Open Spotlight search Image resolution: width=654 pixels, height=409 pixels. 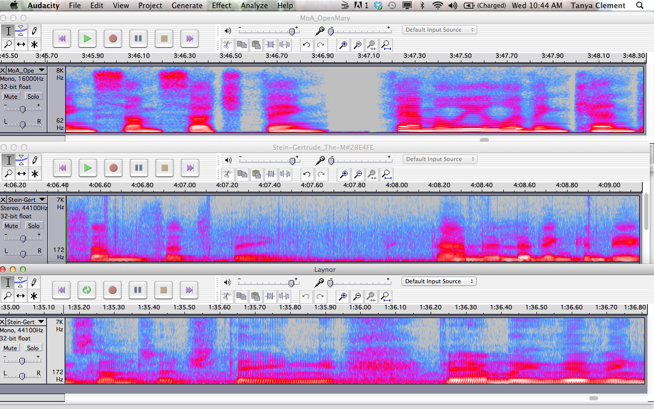[640, 6]
